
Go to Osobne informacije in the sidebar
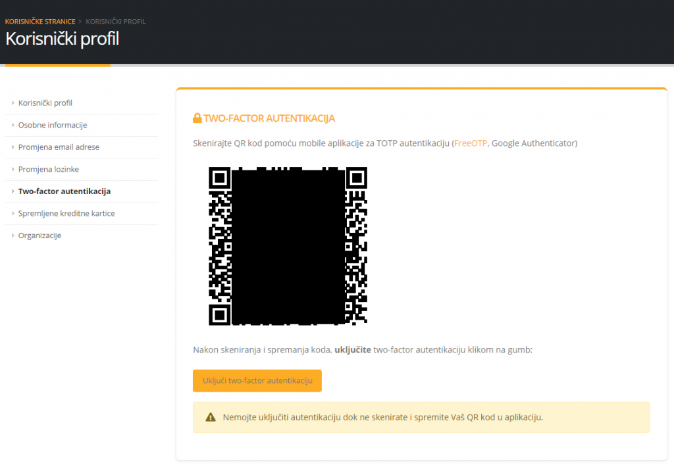coord(53,125)
